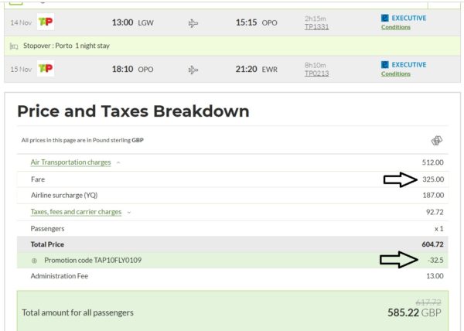Image resolution: width=464 pixels, height=331 pixels.
Task: Click the Total Price row
Action: point(232,244)
